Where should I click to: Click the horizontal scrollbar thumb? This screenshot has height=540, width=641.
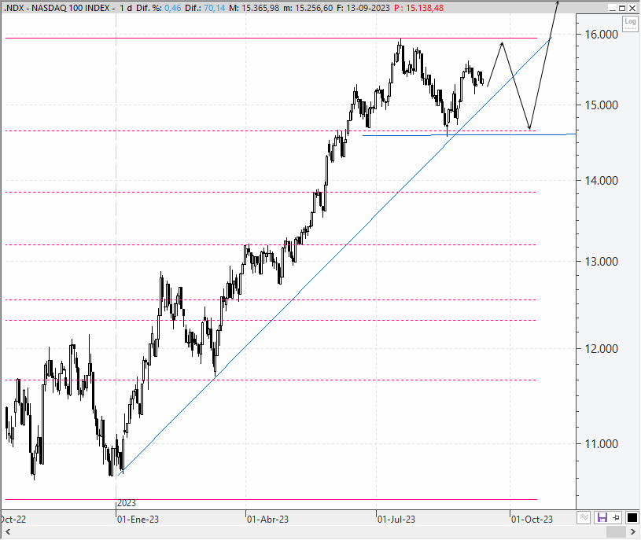point(616,532)
